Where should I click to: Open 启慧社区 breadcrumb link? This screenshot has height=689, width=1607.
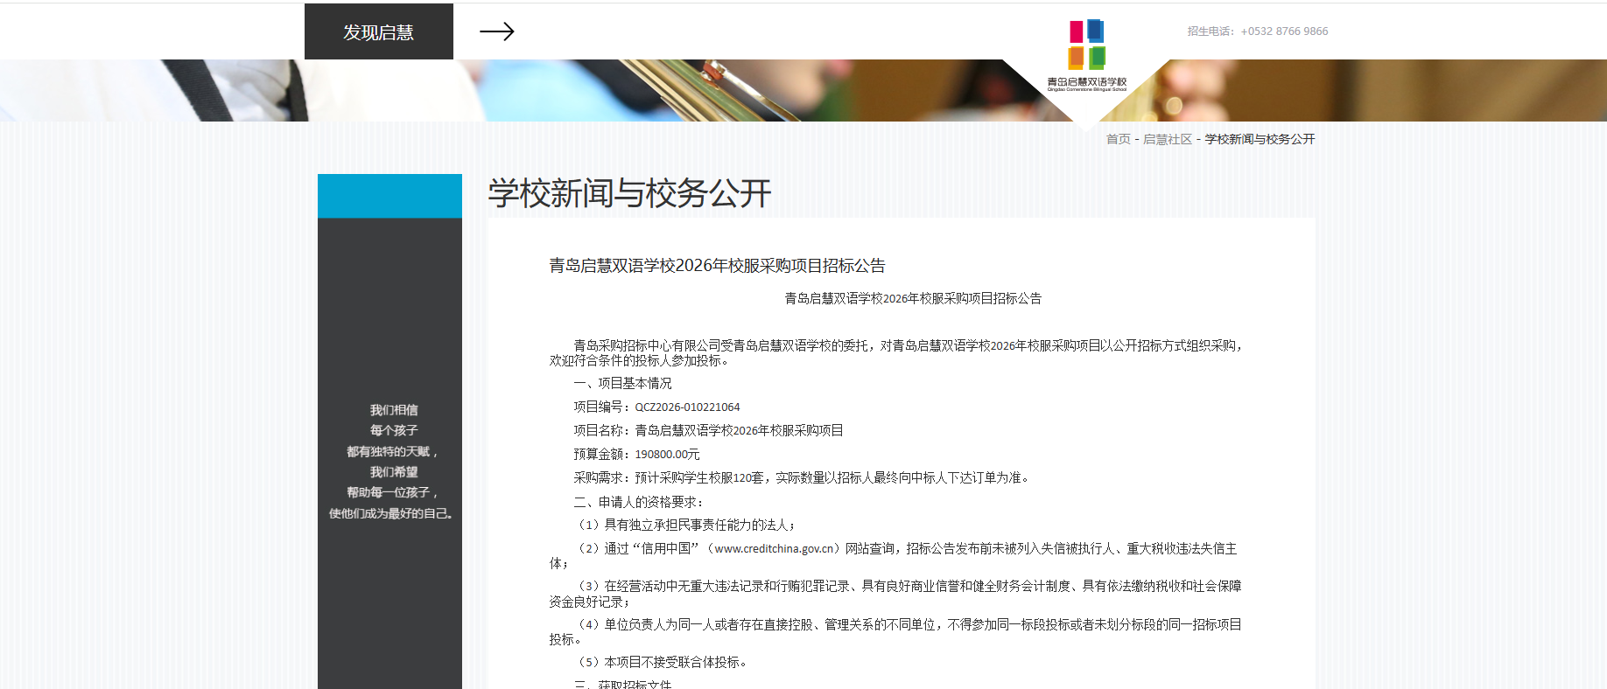(x=1167, y=139)
